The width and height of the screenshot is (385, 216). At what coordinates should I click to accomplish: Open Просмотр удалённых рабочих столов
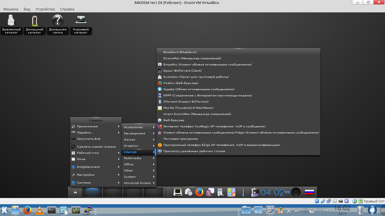click(238, 151)
